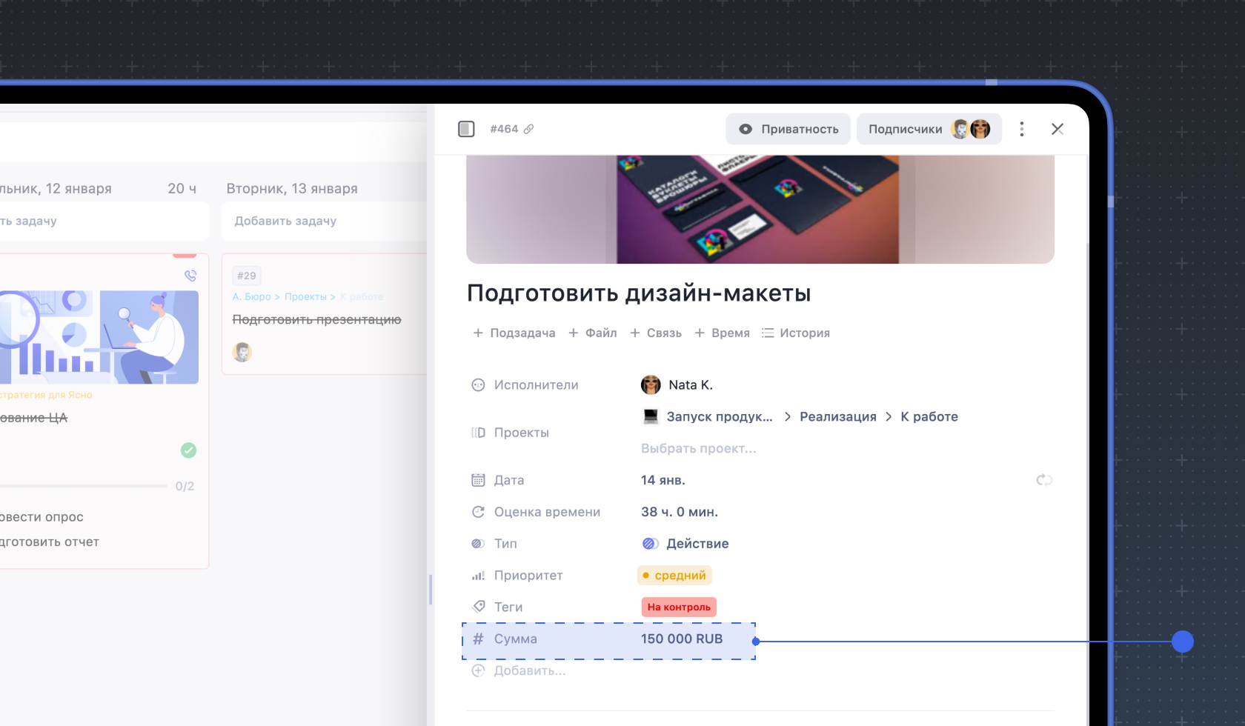The width and height of the screenshot is (1245, 726).
Task: Copy task link icon next to #464
Action: click(528, 129)
